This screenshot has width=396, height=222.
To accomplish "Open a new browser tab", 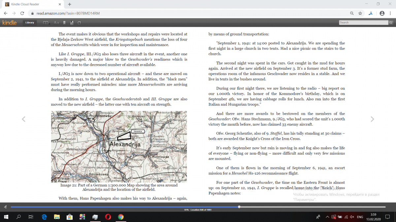I will [70, 4].
